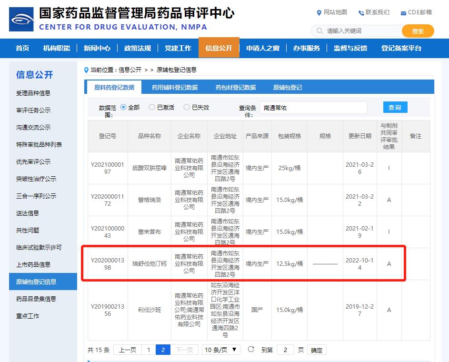449x362 pixels.
Task: Go to the previous page with 上一页
Action: 127,350
